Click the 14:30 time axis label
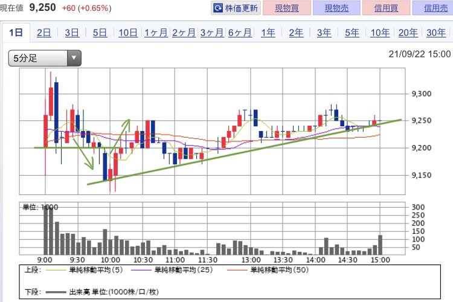Viewport: 453px width, 302px height. pos(347,260)
